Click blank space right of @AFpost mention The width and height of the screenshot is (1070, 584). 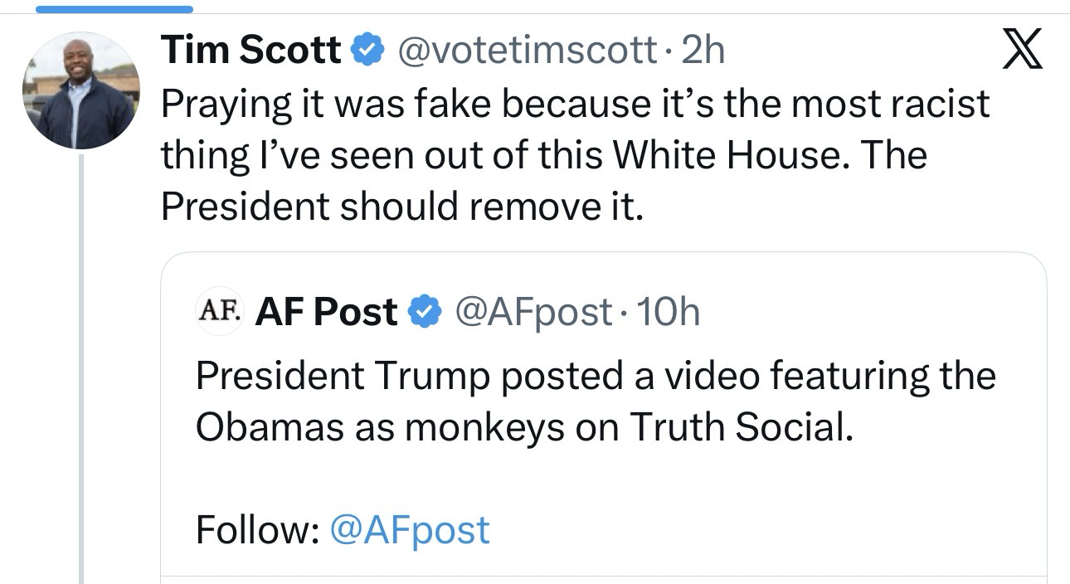click(x=747, y=529)
